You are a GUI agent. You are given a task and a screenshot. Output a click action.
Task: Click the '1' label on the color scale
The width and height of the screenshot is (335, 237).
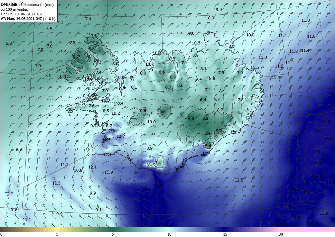(x=57, y=235)
